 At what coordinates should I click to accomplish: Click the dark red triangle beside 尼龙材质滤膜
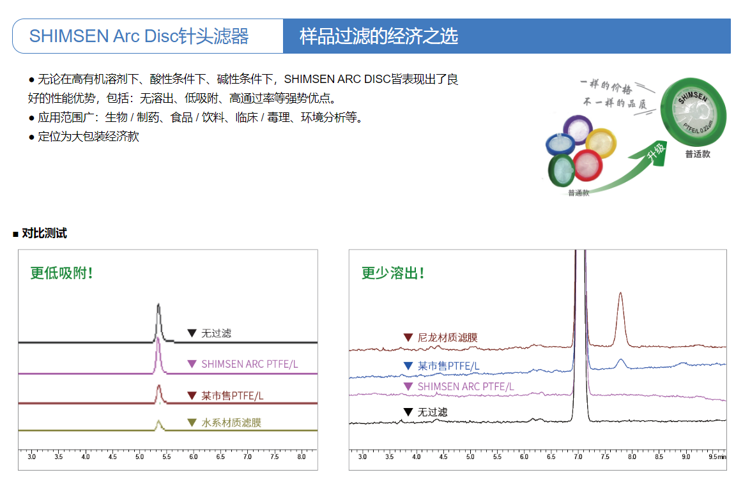click(x=408, y=337)
